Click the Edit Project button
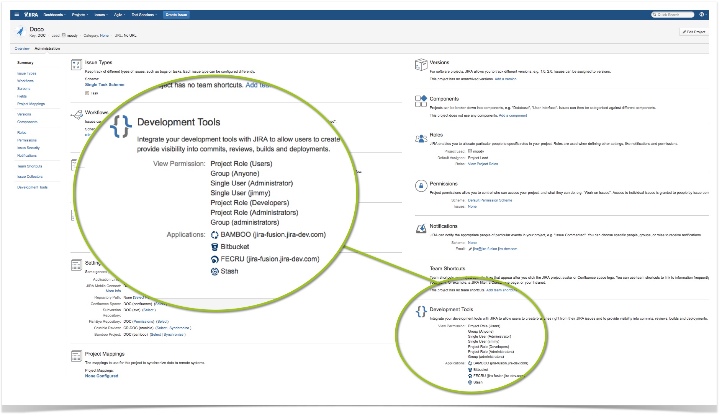This screenshot has height=416, width=722. point(694,32)
